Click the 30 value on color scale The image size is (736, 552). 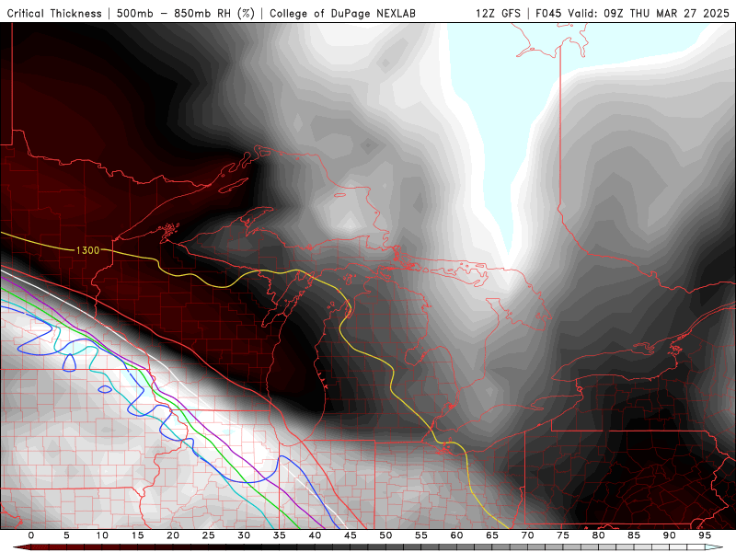coord(244,535)
